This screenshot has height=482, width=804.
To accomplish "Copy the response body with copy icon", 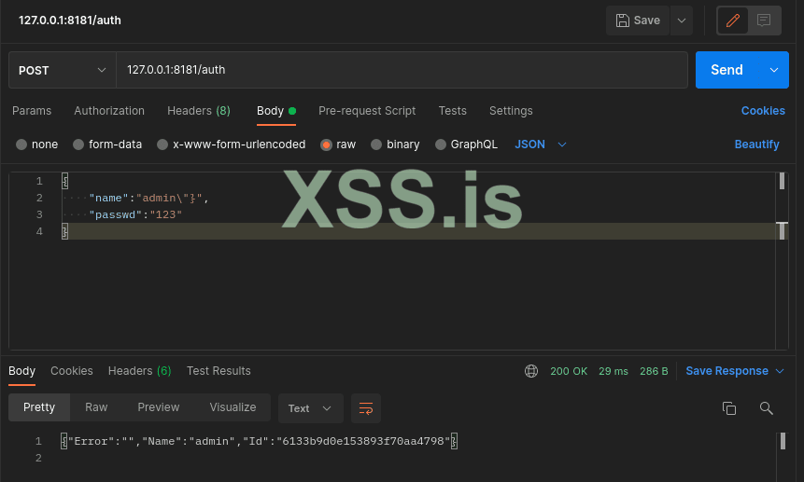I will [x=729, y=408].
